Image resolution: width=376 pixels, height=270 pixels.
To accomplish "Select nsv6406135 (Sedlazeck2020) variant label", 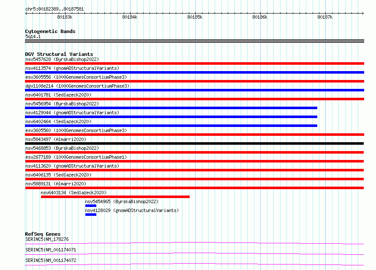I will click(58, 175).
